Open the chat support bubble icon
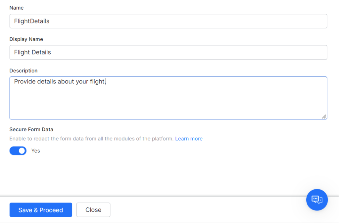Viewport: 339px width, 223px height. pyautogui.click(x=317, y=200)
